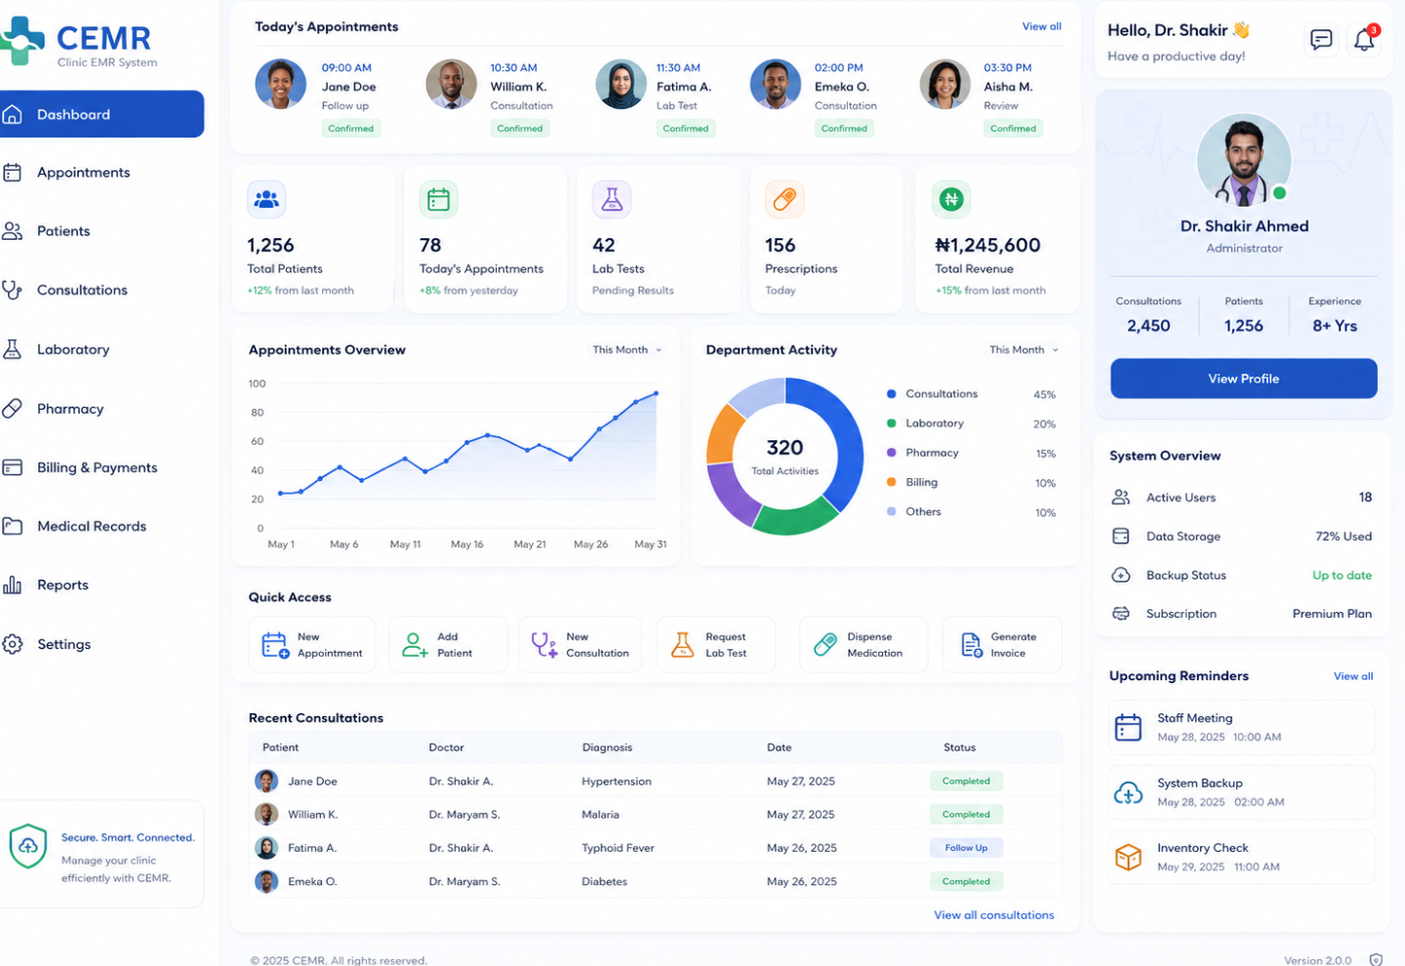Click Generate Invoice quick access button

point(1002,644)
